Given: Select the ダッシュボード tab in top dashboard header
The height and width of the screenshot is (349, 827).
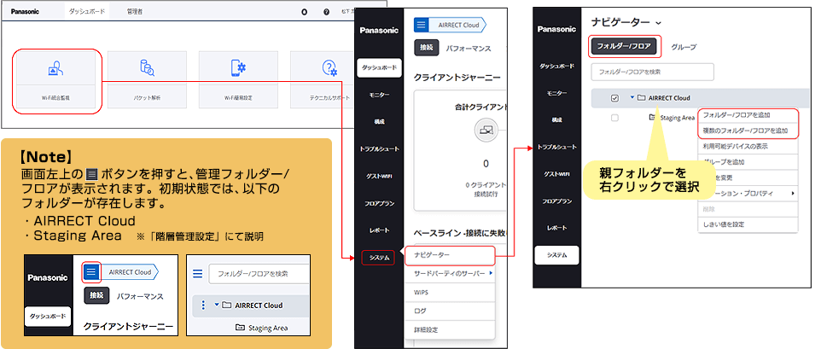Looking at the screenshot, I should tap(86, 11).
